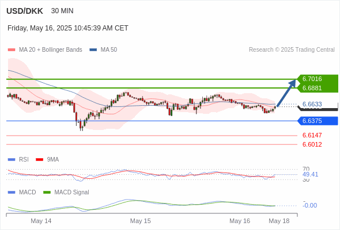Click the RSI value 49.41 label
The image size is (340, 230).
310,174
